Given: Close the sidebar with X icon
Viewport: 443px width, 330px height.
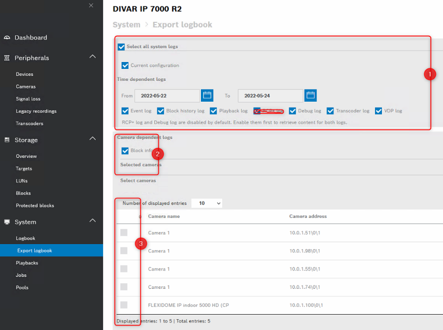Looking at the screenshot, I should pyautogui.click(x=91, y=5).
